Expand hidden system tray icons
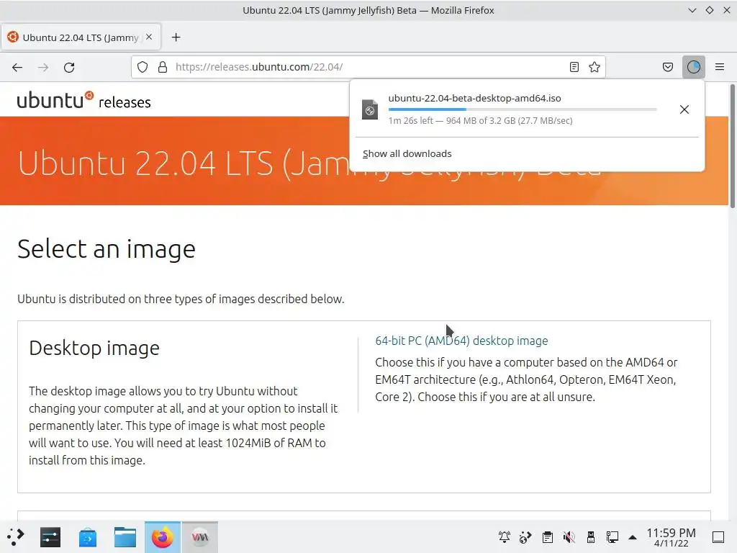Viewport: 737px width, 553px height. tap(633, 537)
